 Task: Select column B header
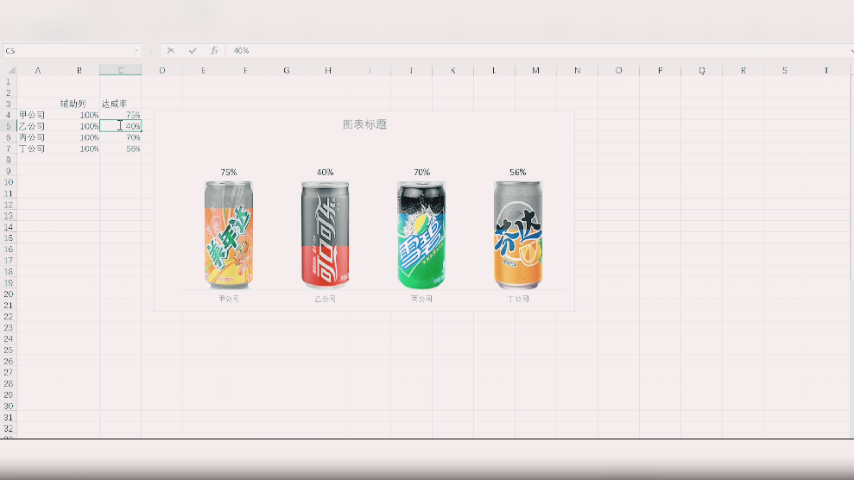79,70
